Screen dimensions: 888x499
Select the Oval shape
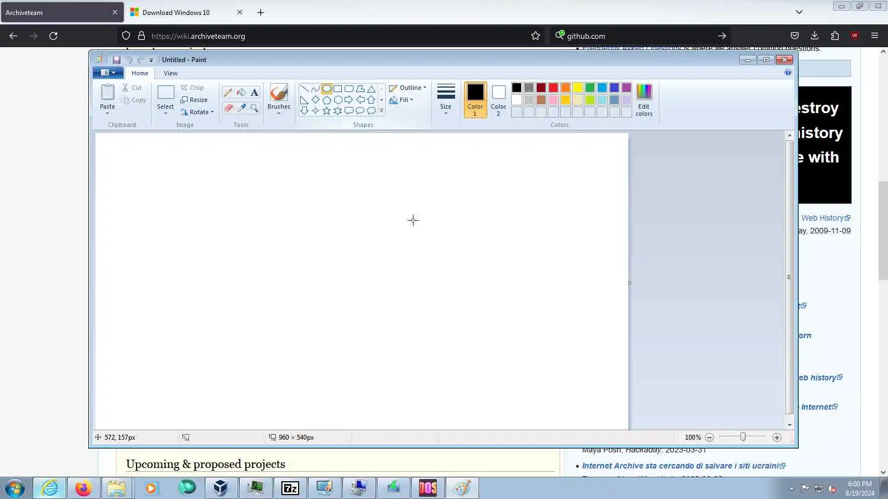click(x=326, y=89)
